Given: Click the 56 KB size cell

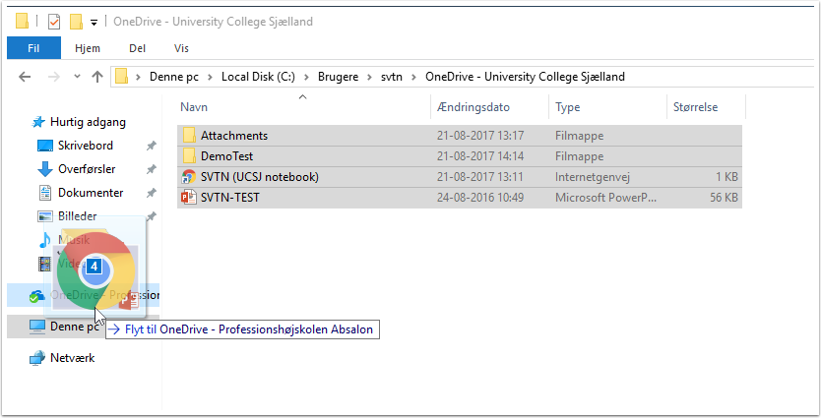Looking at the screenshot, I should point(724,198).
